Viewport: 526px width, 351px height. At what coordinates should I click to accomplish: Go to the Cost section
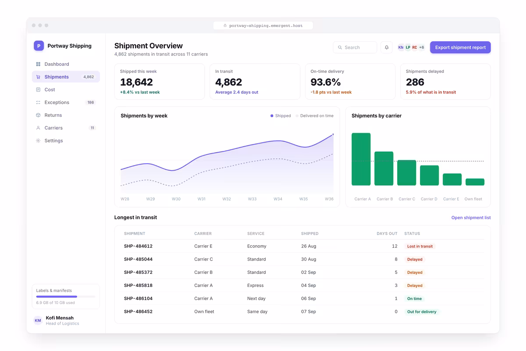click(66, 90)
